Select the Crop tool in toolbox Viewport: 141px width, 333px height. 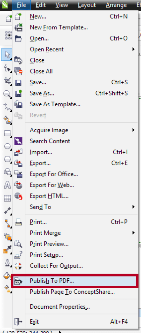8,81
